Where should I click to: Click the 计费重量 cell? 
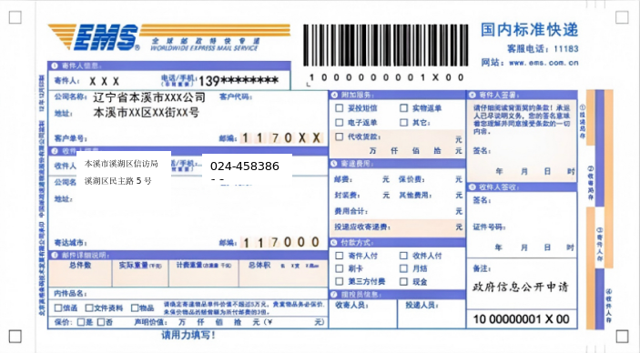pos(204,273)
